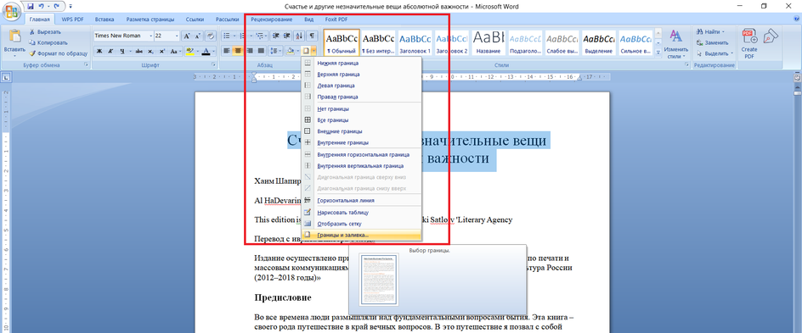Open Word help with question mark icon
The width and height of the screenshot is (802, 333).
pyautogui.click(x=795, y=19)
